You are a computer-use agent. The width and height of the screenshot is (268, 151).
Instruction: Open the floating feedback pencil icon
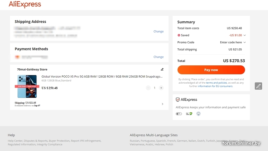click(x=258, y=86)
